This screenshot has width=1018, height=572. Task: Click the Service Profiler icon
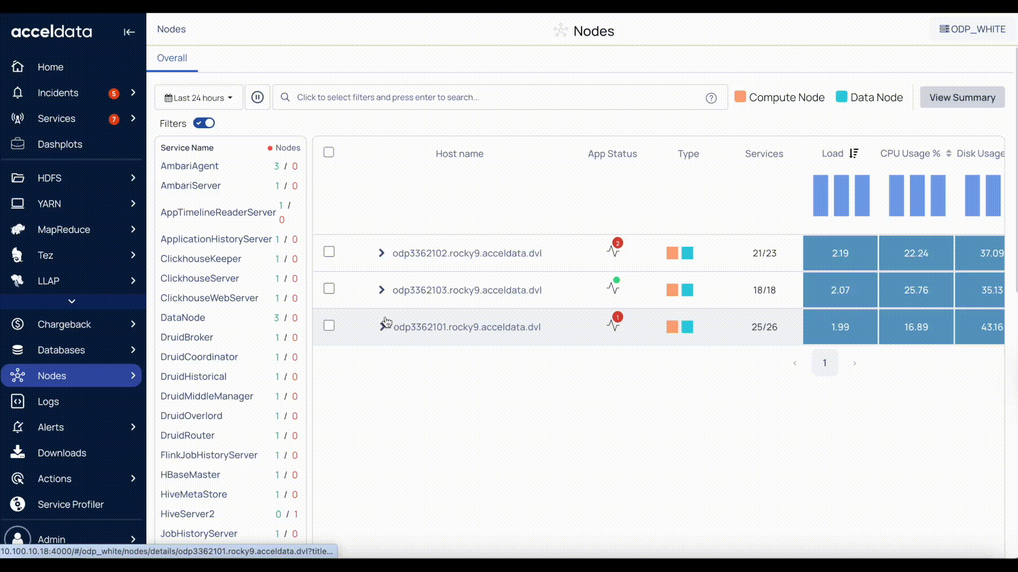point(17,504)
